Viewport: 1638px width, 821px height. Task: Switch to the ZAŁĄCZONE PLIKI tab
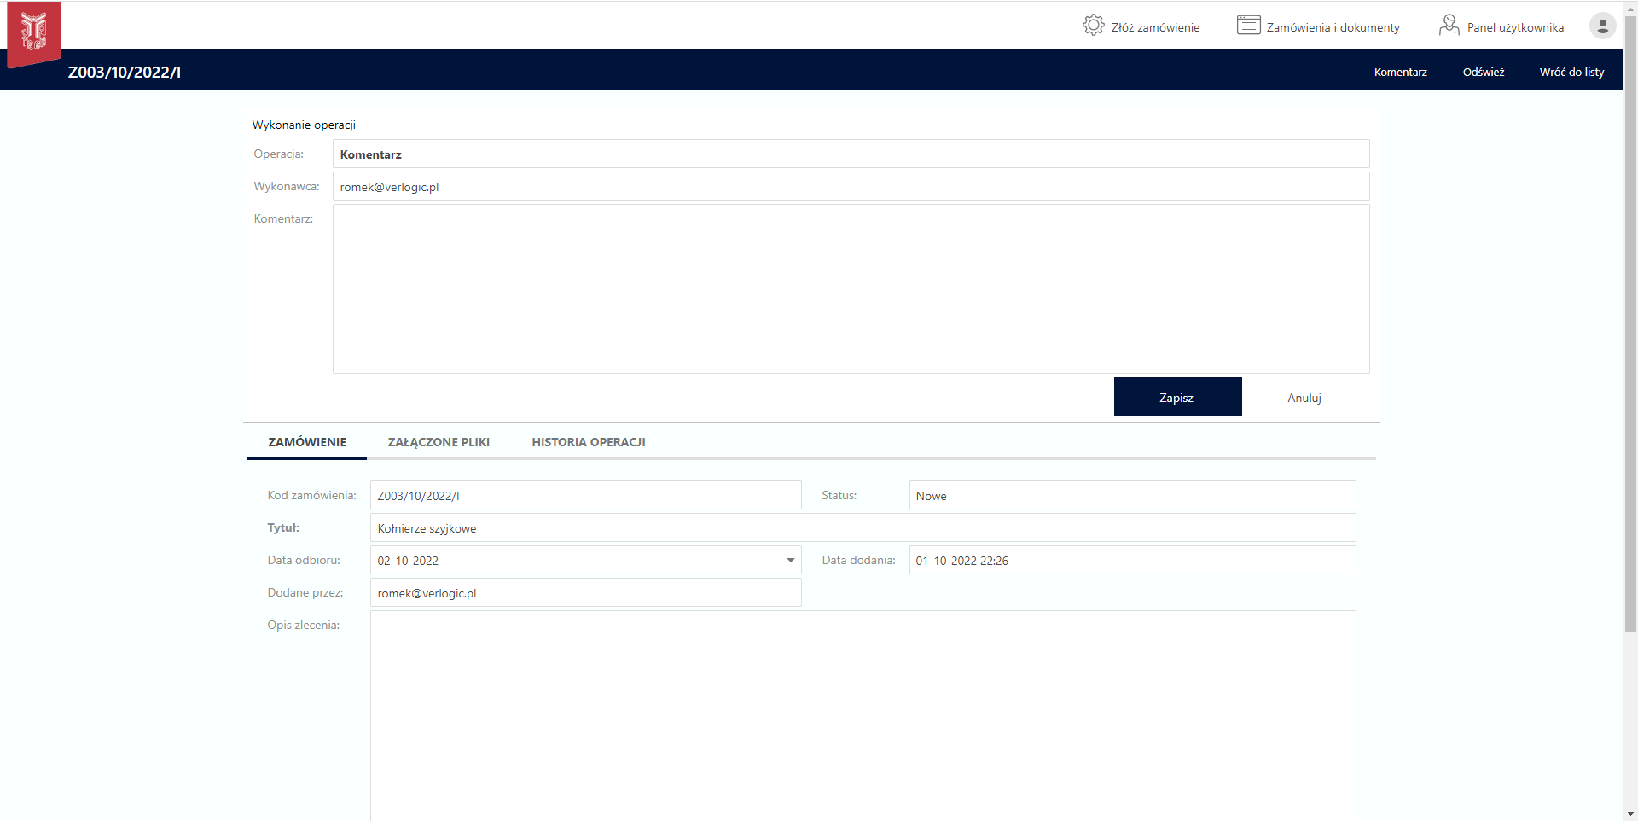pyautogui.click(x=439, y=442)
